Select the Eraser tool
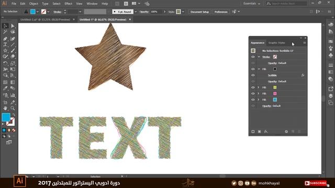Screen dimensions: 335x188 click(x=13, y=56)
